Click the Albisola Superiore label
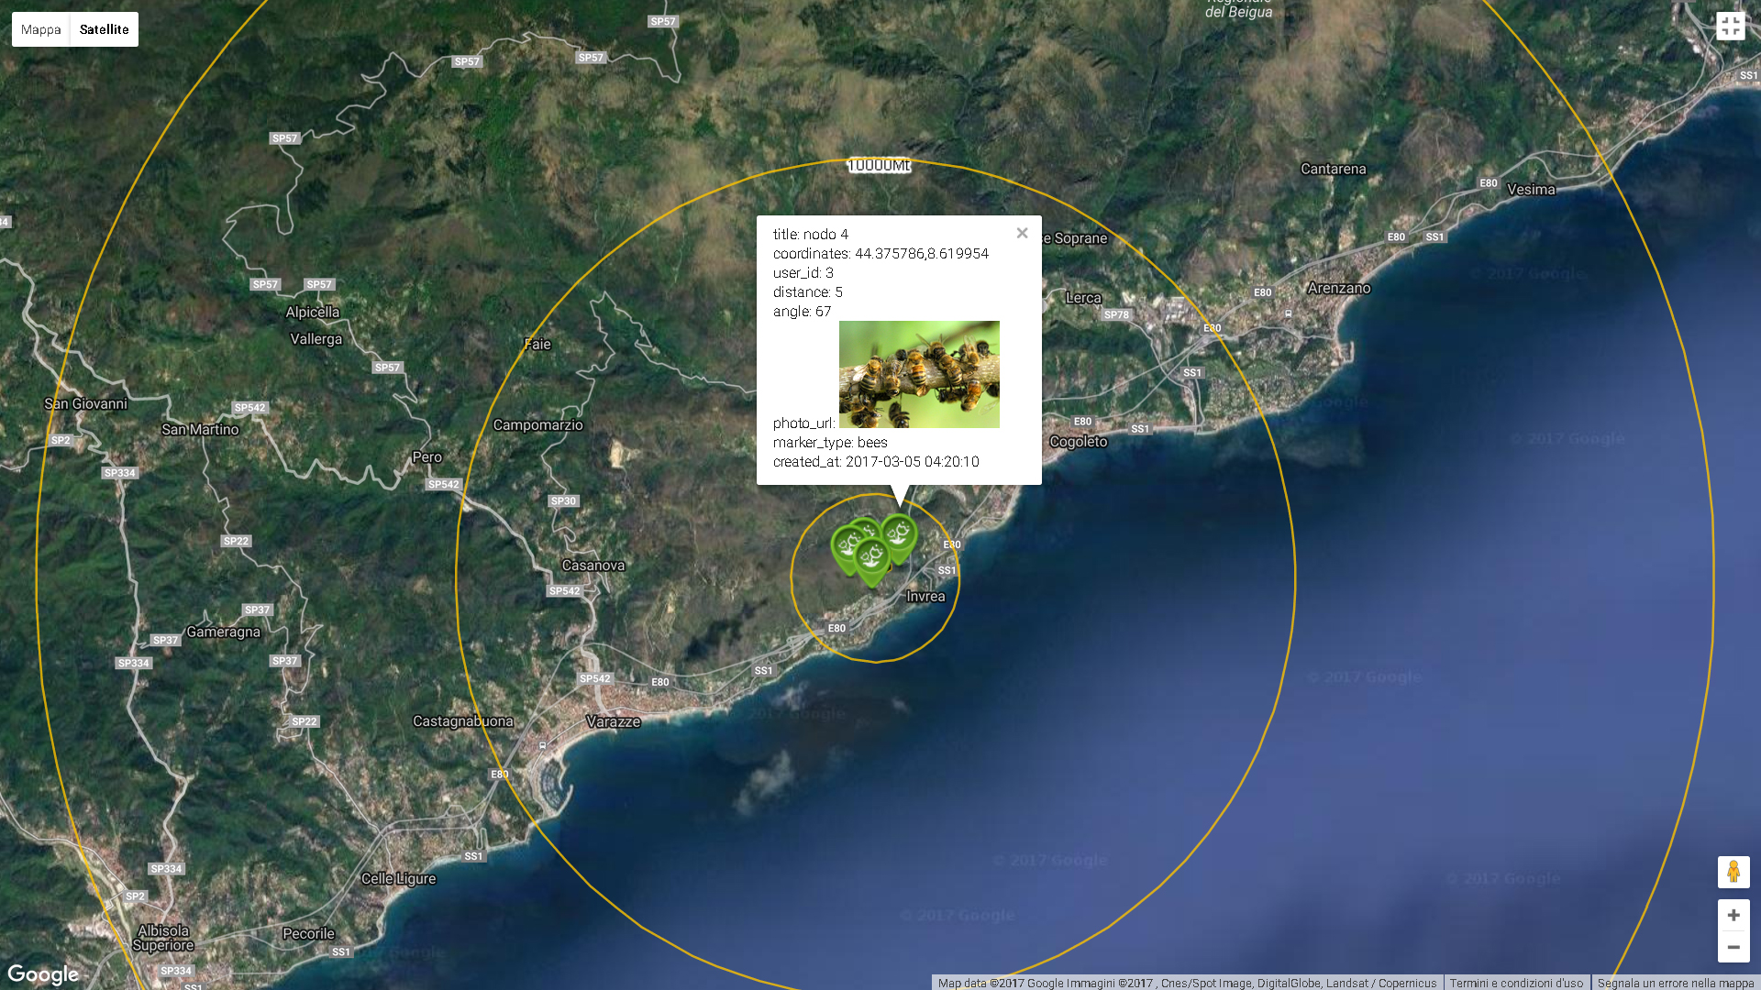Screen dimensions: 1761x990 coord(163,938)
